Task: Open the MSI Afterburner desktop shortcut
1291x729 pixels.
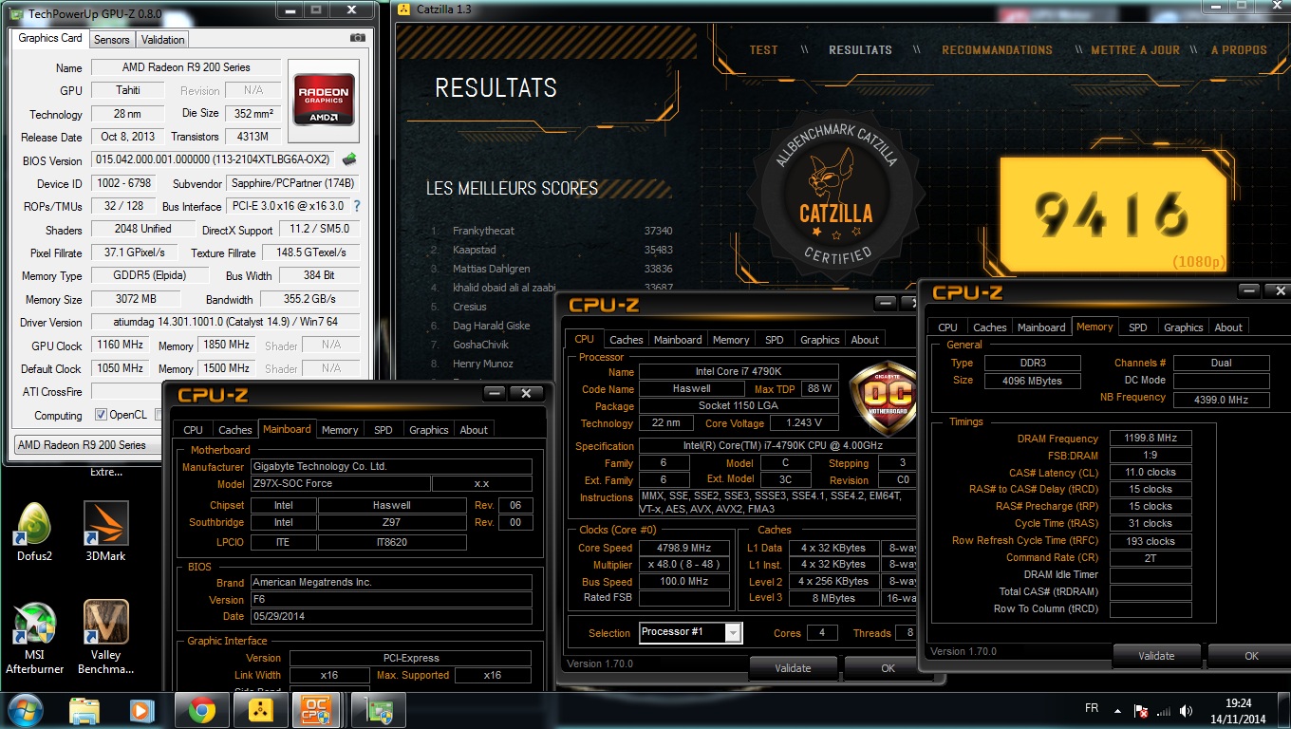Action: tap(34, 637)
